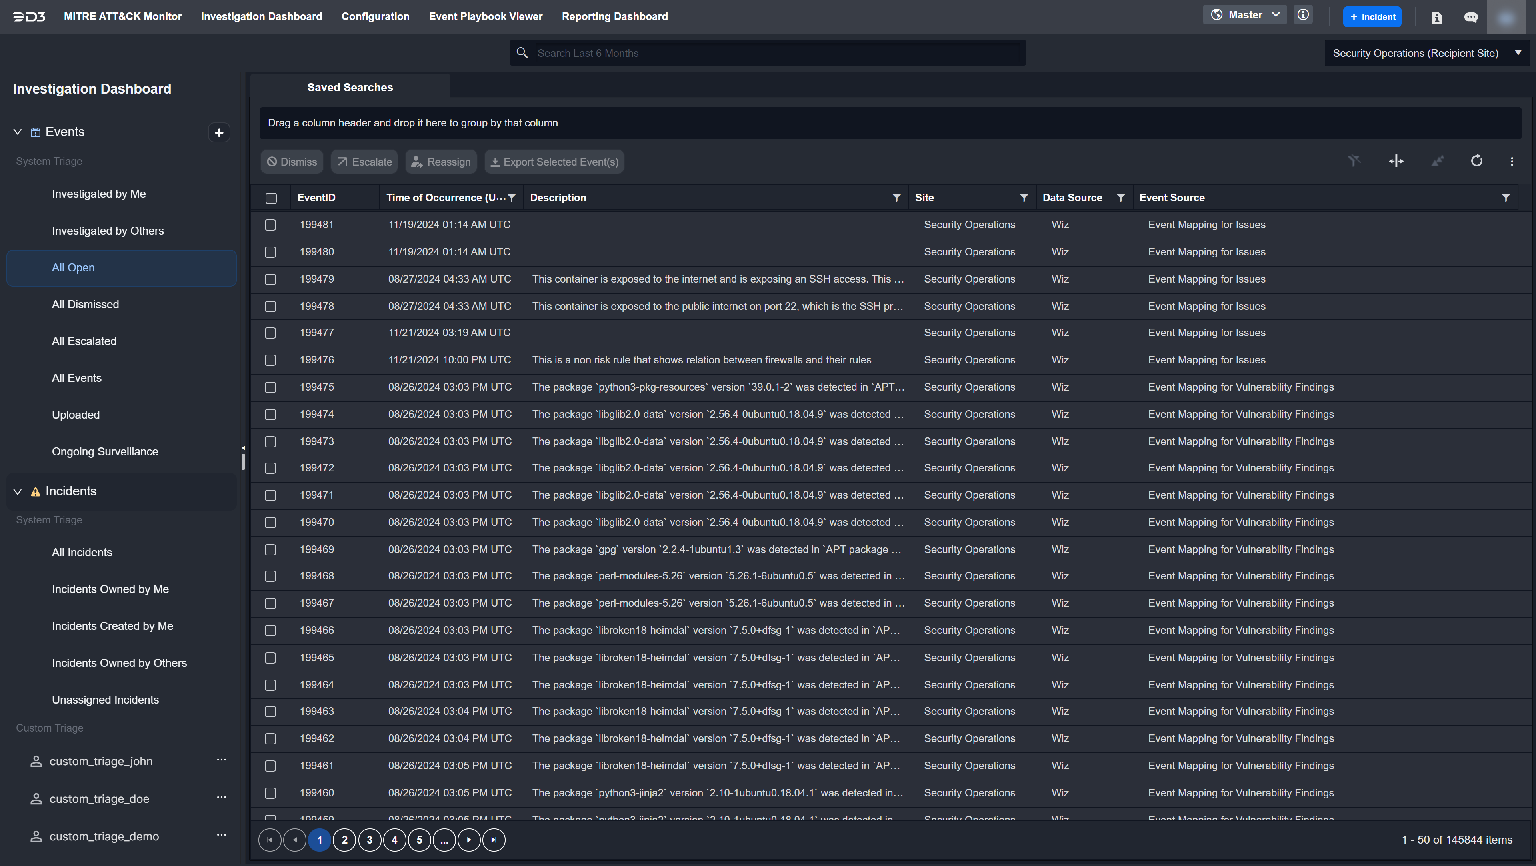Open the Master site dropdown
The image size is (1536, 866).
[1246, 15]
